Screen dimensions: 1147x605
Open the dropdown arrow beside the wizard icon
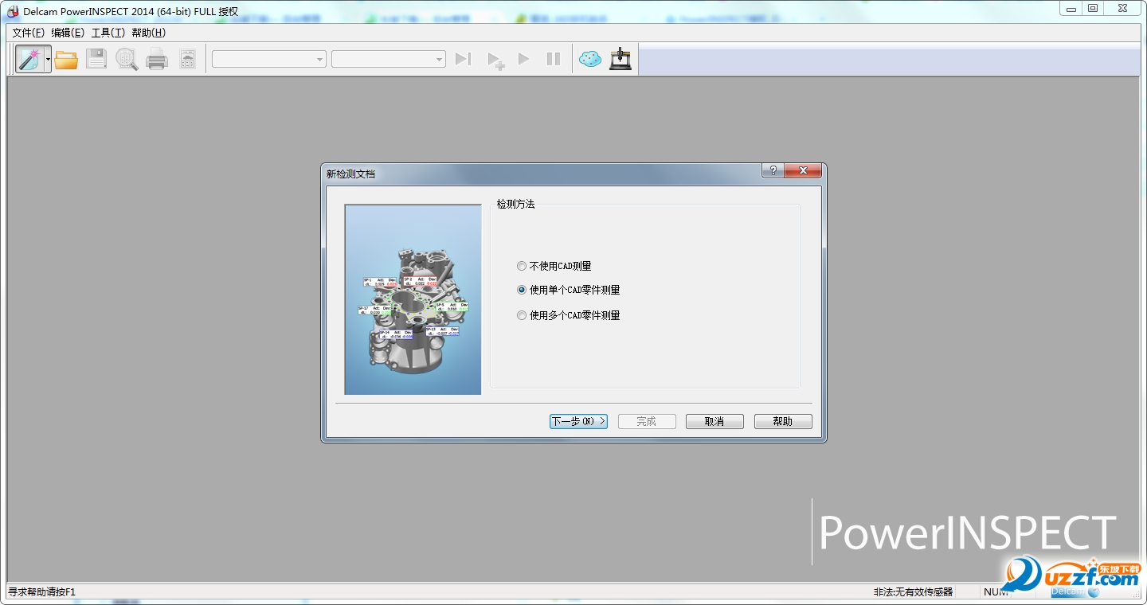tap(48, 59)
